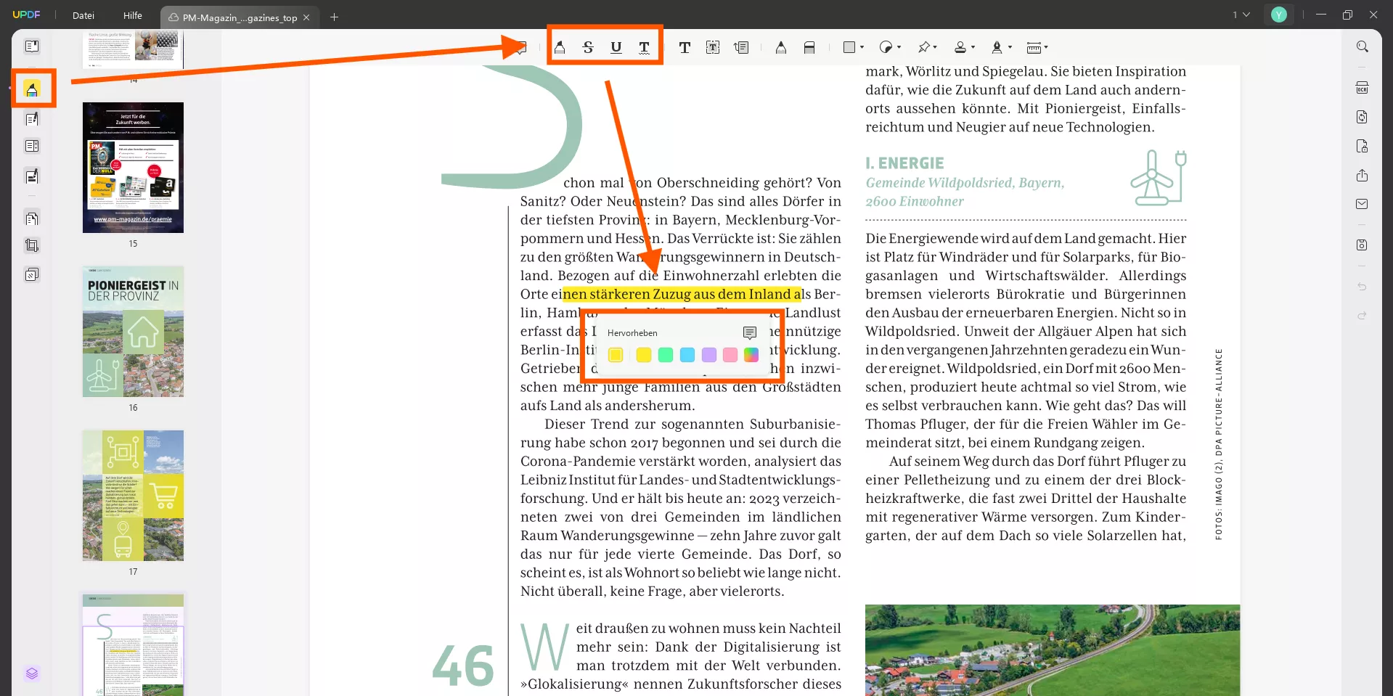
Task: Open the Reader mode in left sidebar
Action: coord(32,46)
